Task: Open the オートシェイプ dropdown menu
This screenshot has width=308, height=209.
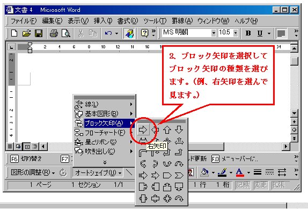Action: pyautogui.click(x=98, y=172)
